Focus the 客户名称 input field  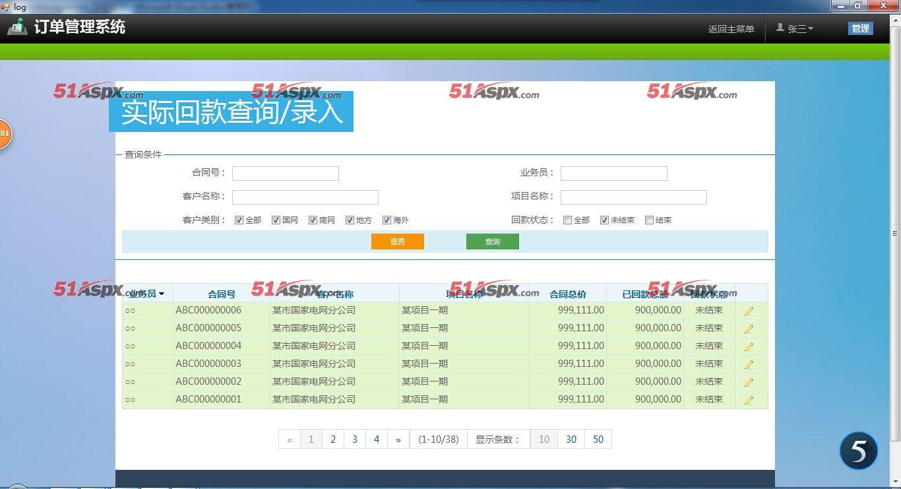point(305,197)
